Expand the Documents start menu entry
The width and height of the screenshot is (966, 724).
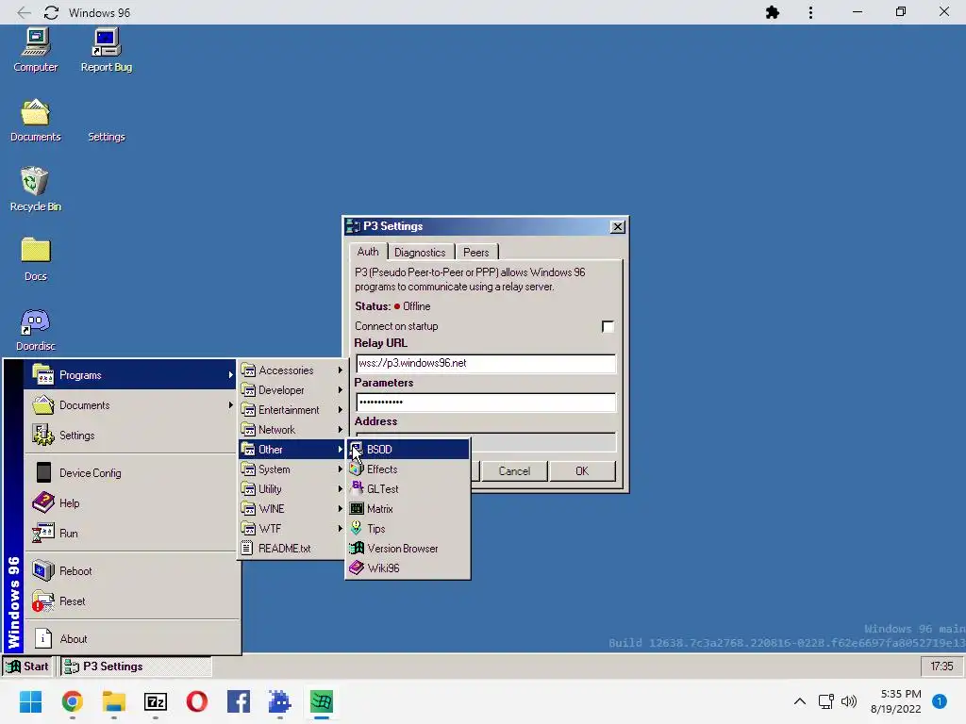130,405
